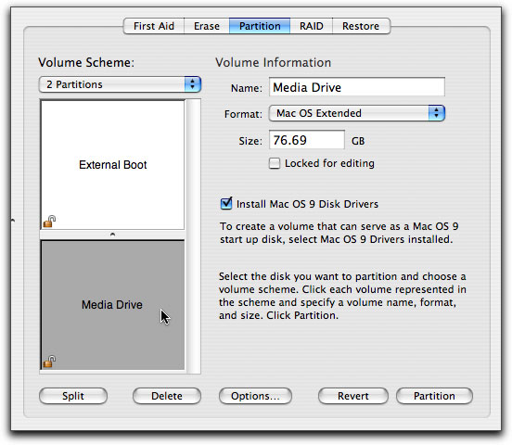Click the Delete button

[167, 396]
